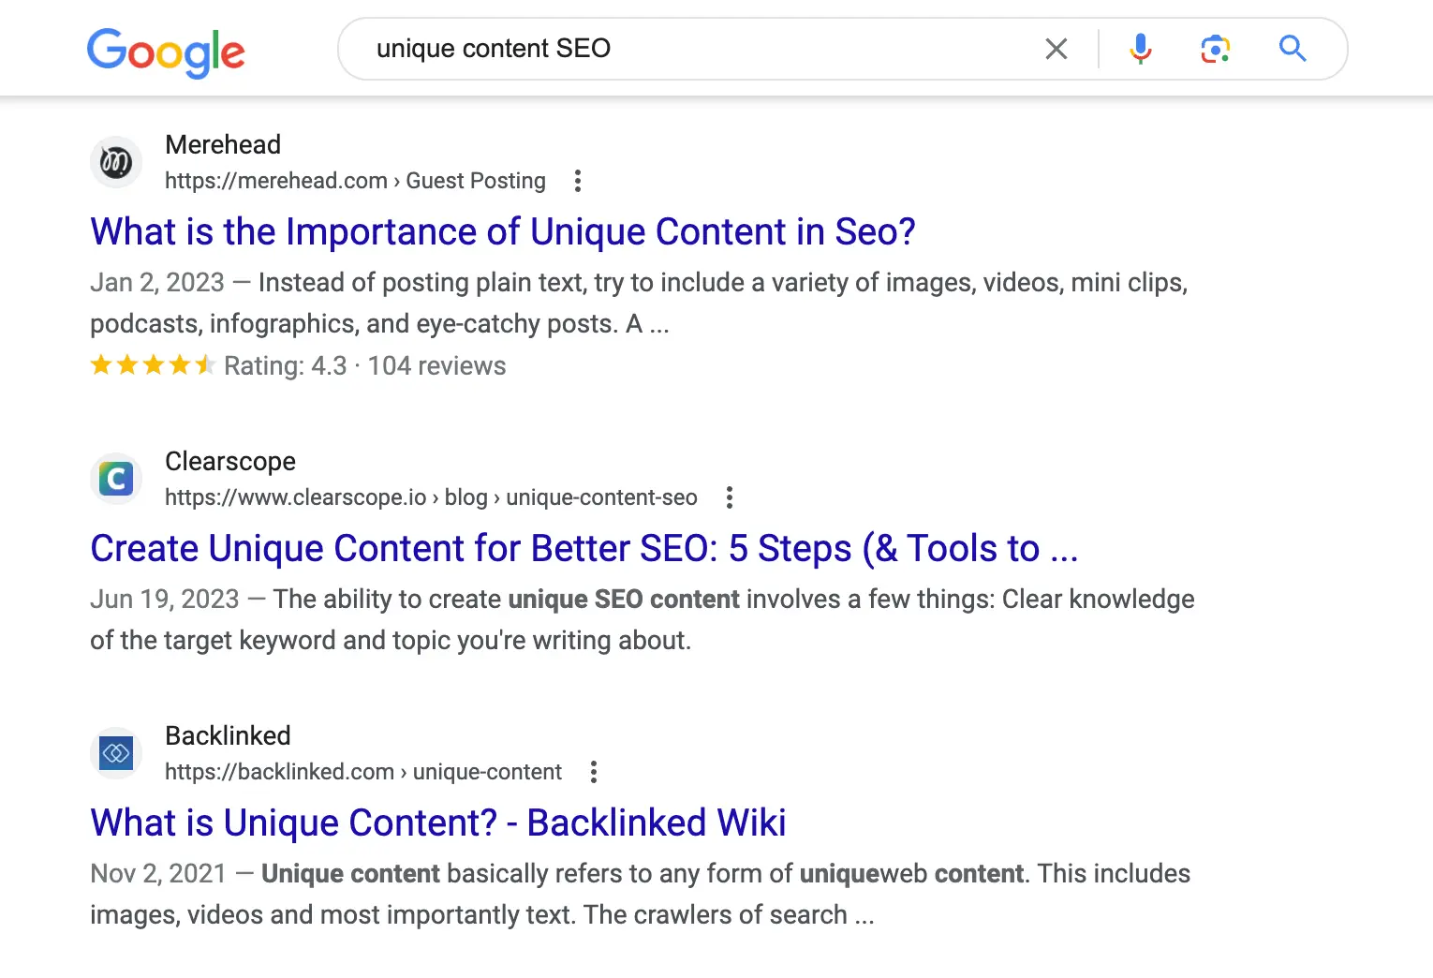Open 'What is Unique Content? - Backlinked Wiki'
This screenshot has width=1433, height=978.
pyautogui.click(x=438, y=822)
